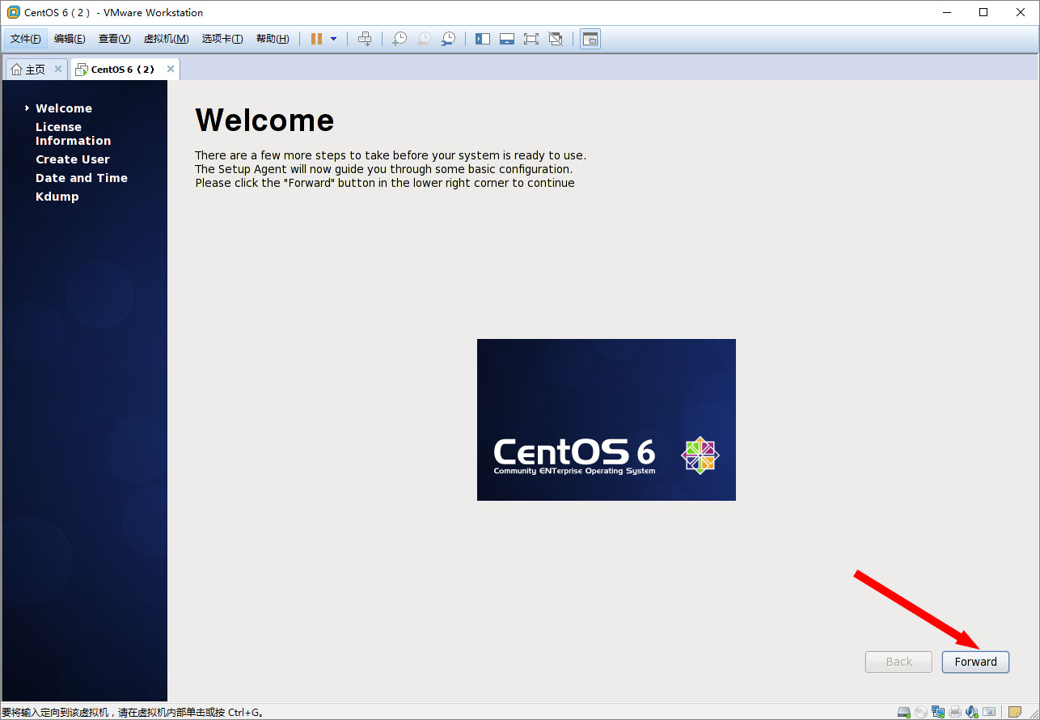This screenshot has width=1040, height=720.
Task: Click the pause virtual machine icon
Action: (x=316, y=39)
